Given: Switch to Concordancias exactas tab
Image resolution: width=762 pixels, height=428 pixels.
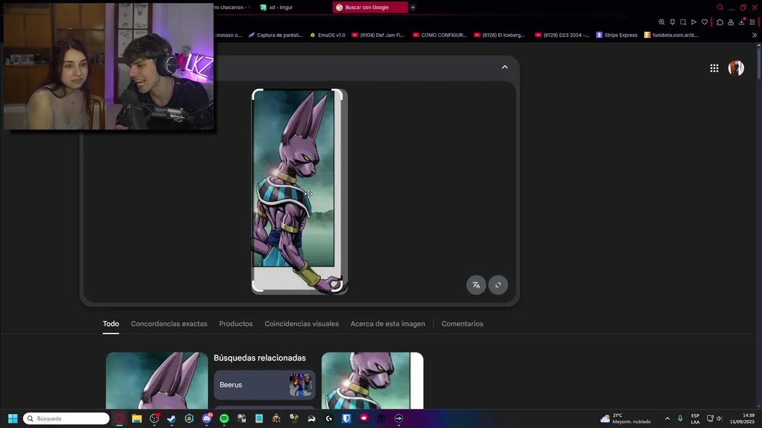Looking at the screenshot, I should [x=169, y=324].
